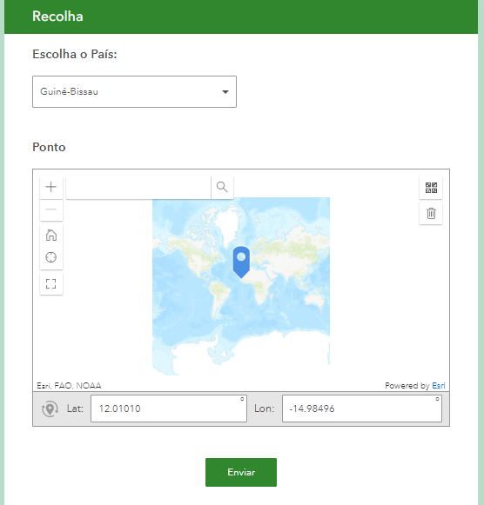Screen dimensions: 484x505
Task: Expand the map to fullscreen
Action: [51, 283]
